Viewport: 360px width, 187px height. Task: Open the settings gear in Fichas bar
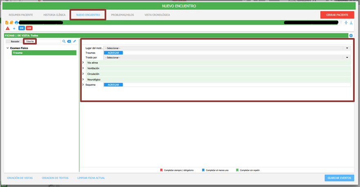pos(351,36)
